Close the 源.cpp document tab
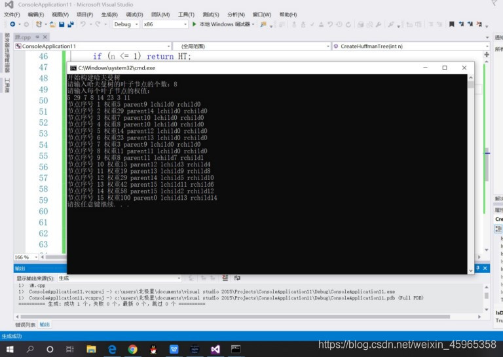Viewport: 503px width, 357px height. (x=45, y=37)
